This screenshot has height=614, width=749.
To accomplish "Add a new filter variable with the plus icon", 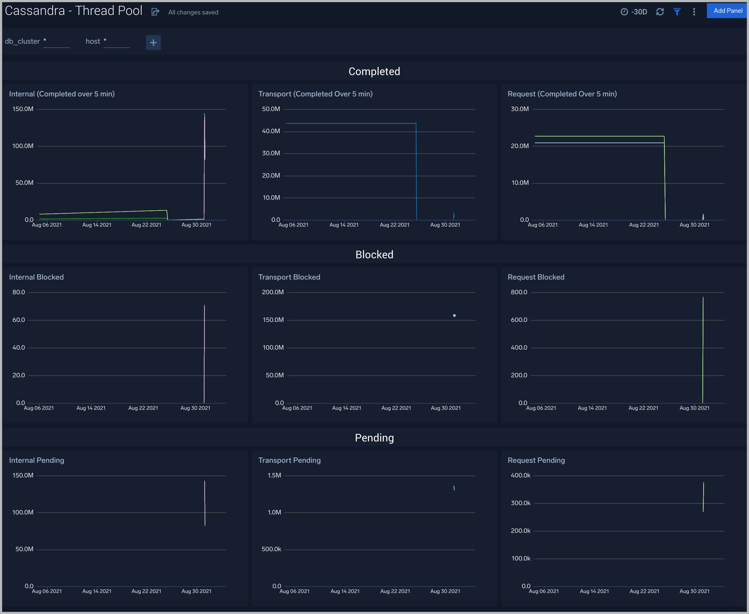I will pos(153,42).
